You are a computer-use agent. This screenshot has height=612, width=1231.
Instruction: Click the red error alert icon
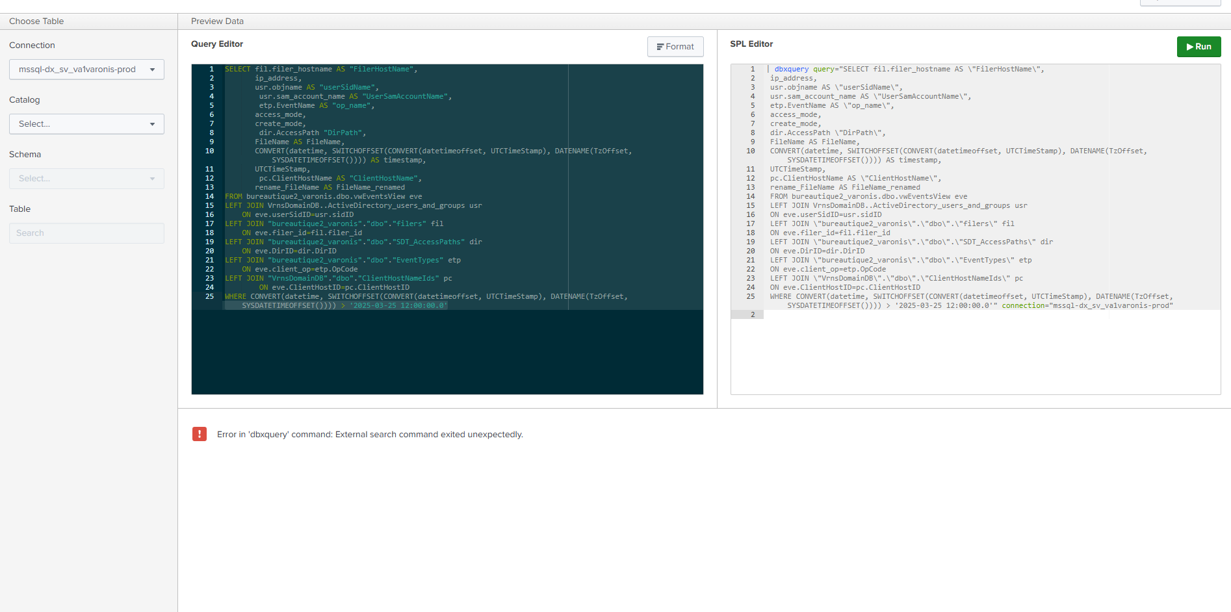point(200,434)
